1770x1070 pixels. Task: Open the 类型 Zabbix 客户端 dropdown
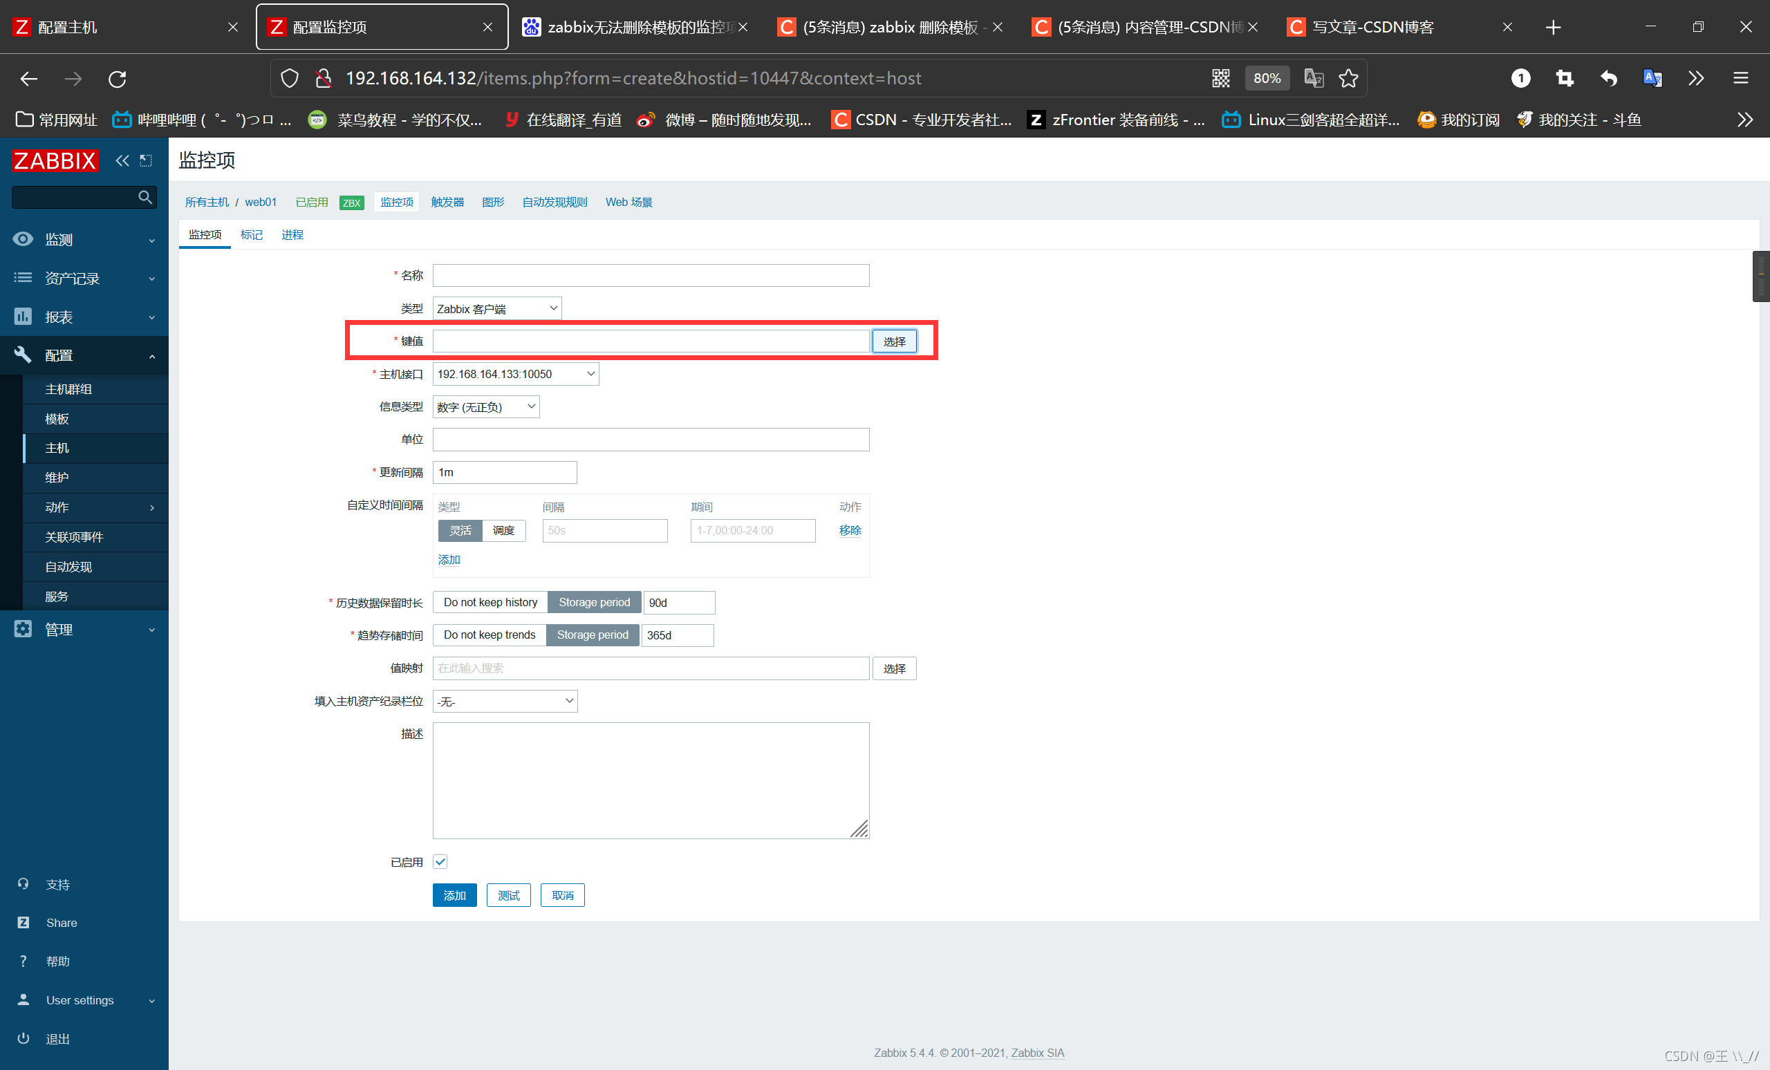pos(496,309)
